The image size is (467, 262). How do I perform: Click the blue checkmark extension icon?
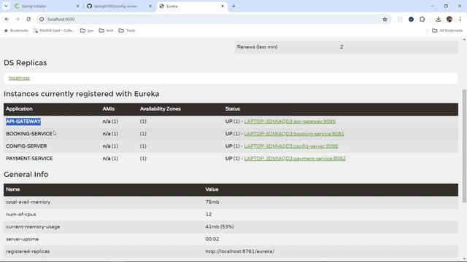pyautogui.click(x=411, y=20)
